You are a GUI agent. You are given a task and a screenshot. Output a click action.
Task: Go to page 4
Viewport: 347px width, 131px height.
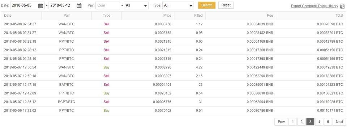coord(319,122)
